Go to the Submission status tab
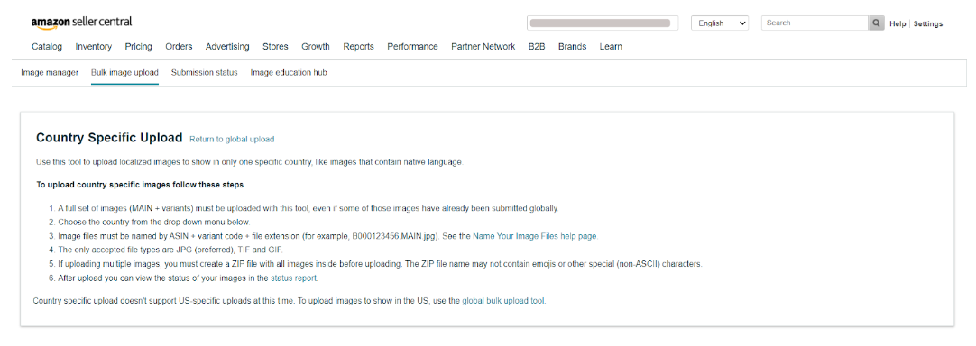976x346 pixels. coord(204,73)
